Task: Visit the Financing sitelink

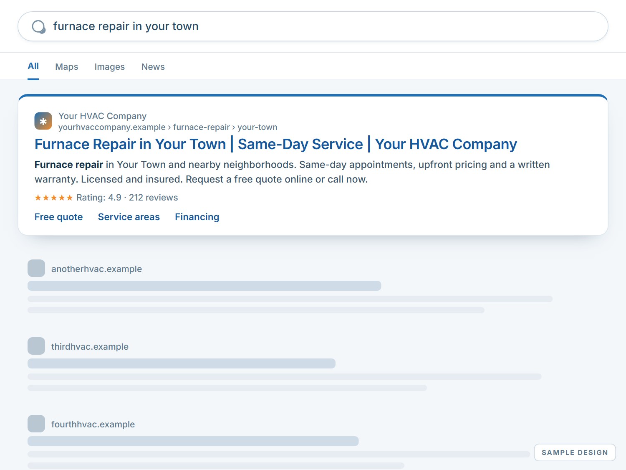Action: pyautogui.click(x=197, y=217)
